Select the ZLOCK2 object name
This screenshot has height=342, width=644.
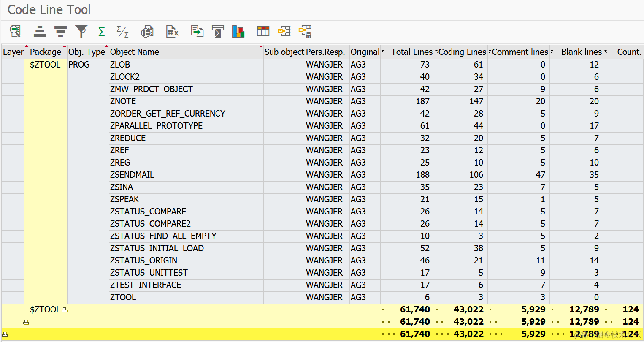(125, 77)
